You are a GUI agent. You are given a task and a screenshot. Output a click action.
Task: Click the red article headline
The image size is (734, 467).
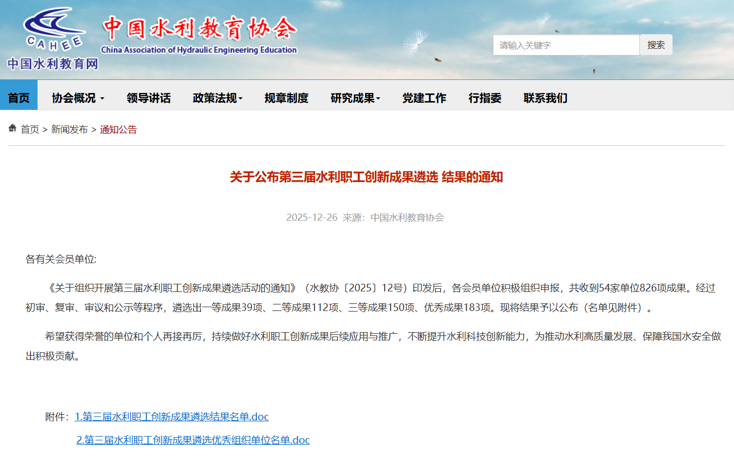click(x=366, y=177)
